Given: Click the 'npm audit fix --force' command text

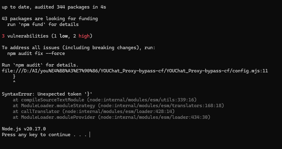Looking at the screenshot, I should pyautogui.click(x=36, y=53).
